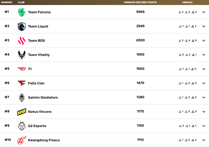The image size is (209, 147).
Task: Expand the Team Falcons row details
Action: pos(203,12)
